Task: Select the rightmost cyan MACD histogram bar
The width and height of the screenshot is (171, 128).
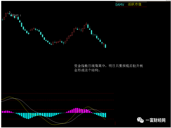Action: tap(106, 115)
